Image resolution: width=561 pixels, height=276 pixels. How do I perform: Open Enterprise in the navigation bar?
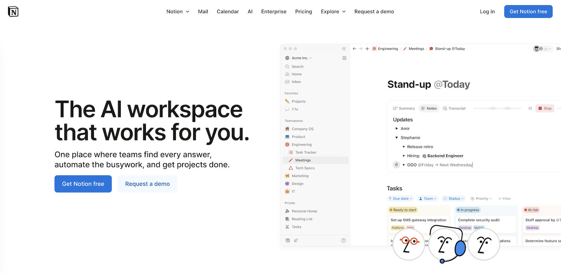coord(274,12)
